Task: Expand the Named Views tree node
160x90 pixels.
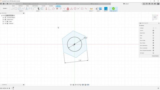Action: 3,19
